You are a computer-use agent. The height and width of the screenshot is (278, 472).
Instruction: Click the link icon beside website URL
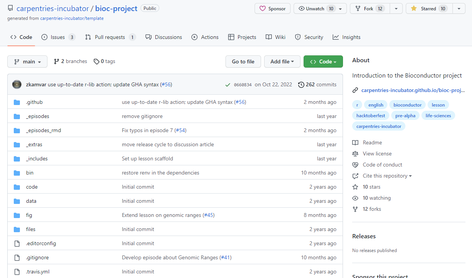(355, 91)
